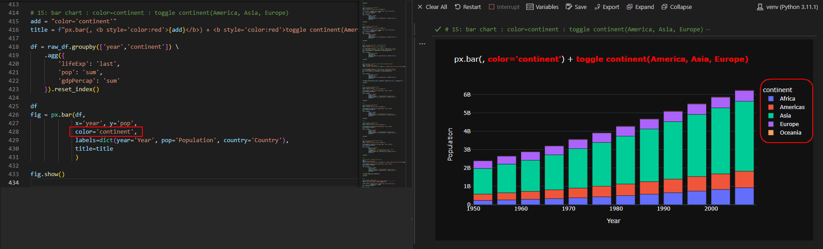Open the Variables viewer
823x249 pixels.
[x=542, y=7]
